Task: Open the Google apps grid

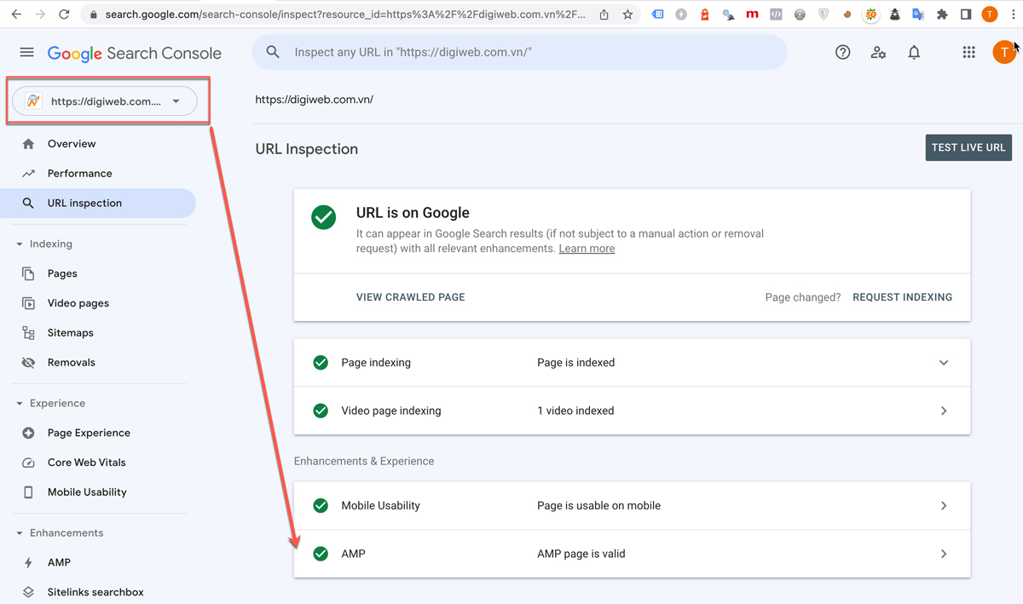Action: pos(968,53)
